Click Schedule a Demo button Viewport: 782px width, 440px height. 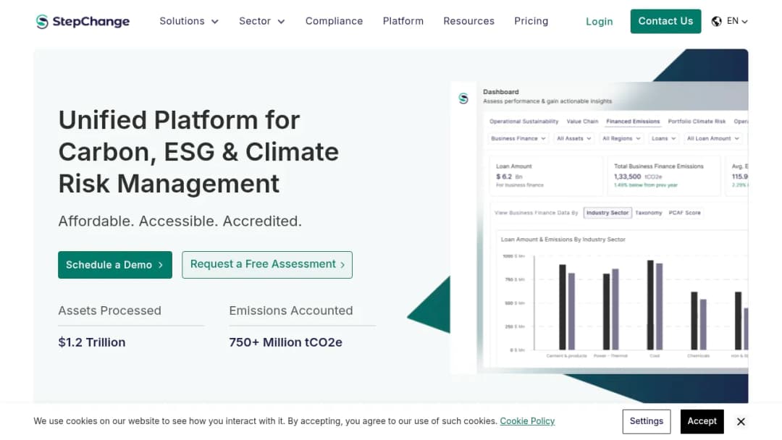point(114,265)
